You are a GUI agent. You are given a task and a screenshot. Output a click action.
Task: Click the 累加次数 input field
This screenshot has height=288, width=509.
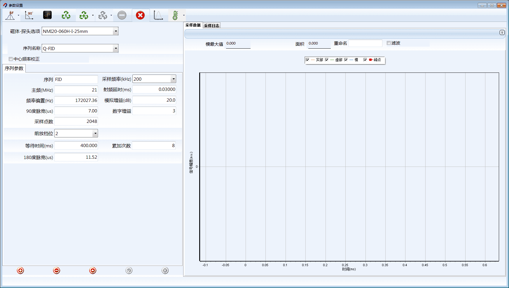154,146
